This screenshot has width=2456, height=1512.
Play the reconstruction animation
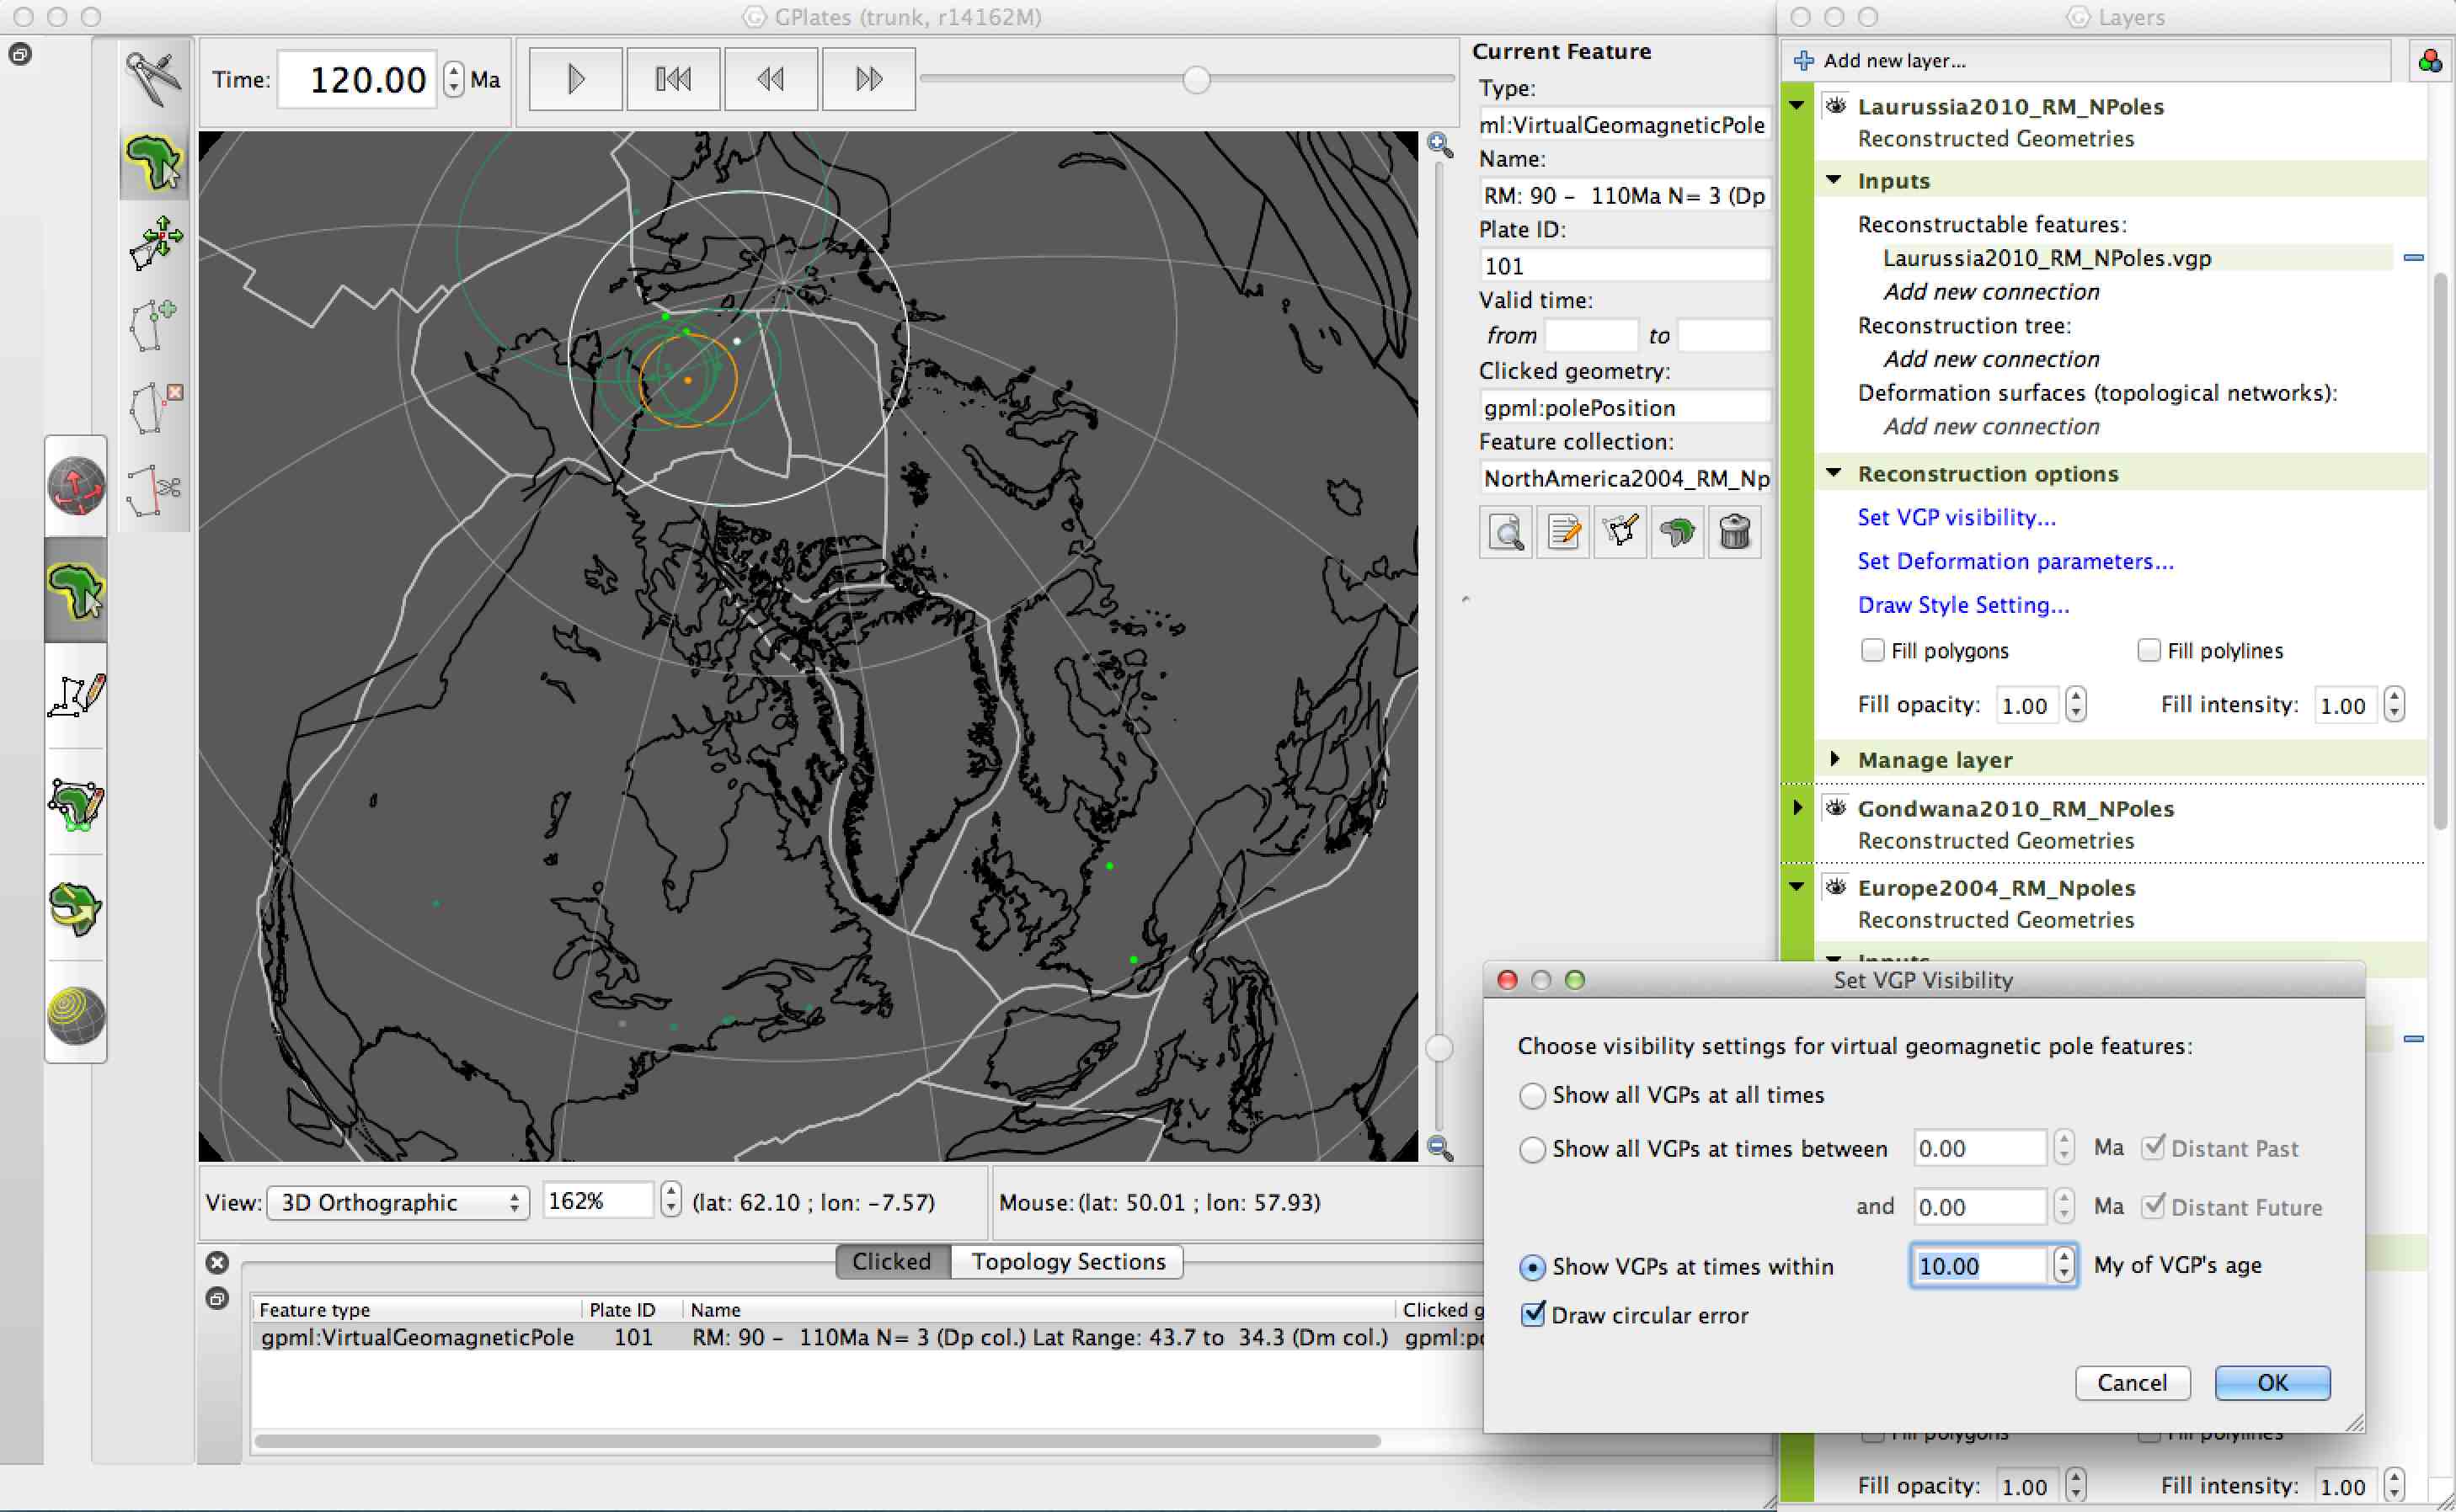[x=575, y=79]
